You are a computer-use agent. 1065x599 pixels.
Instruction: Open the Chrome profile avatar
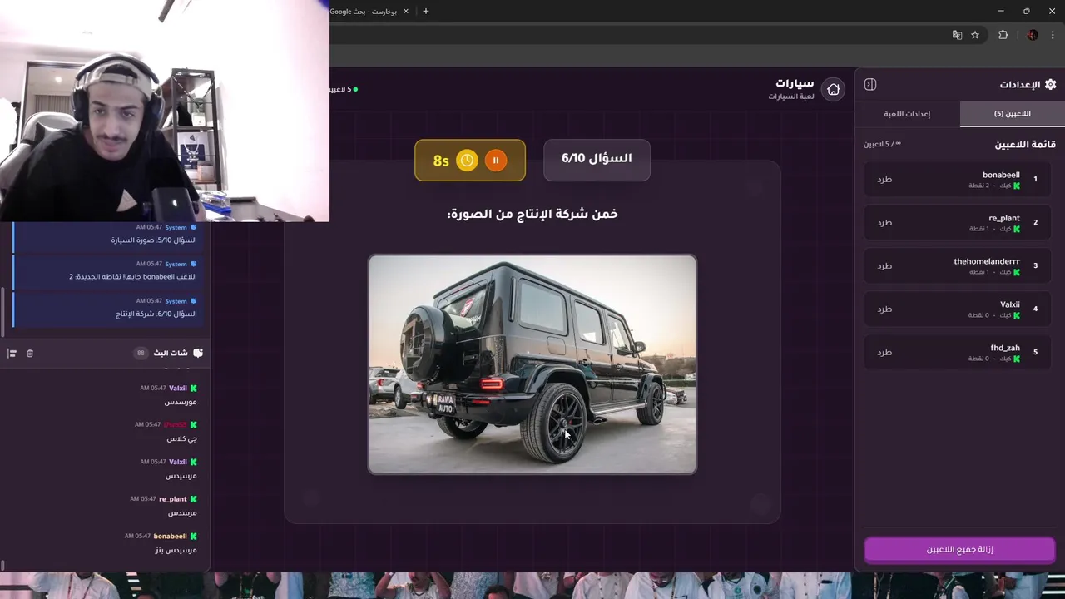(1033, 35)
